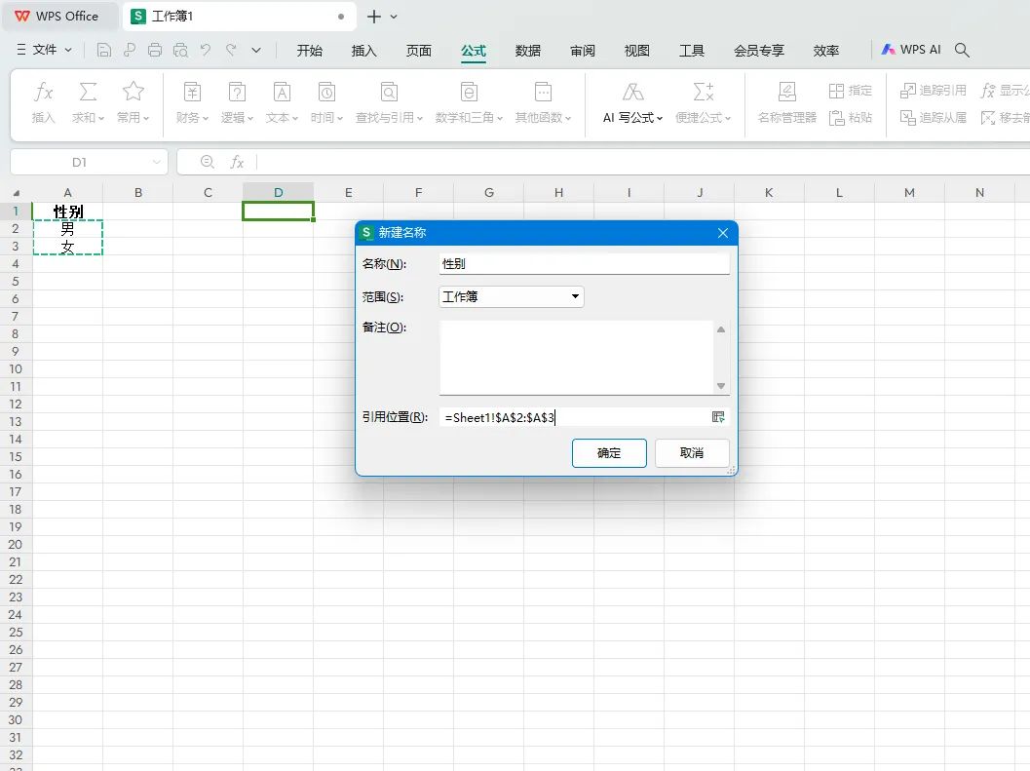Open the AI 写公式 tool
1030x771 pixels.
(632, 103)
